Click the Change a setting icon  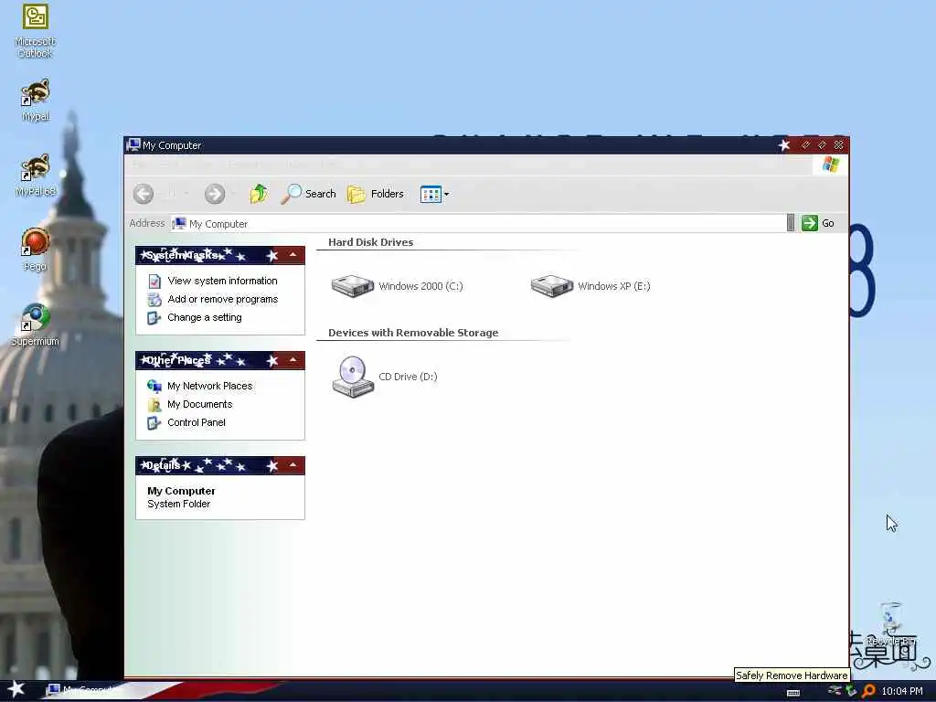point(154,317)
